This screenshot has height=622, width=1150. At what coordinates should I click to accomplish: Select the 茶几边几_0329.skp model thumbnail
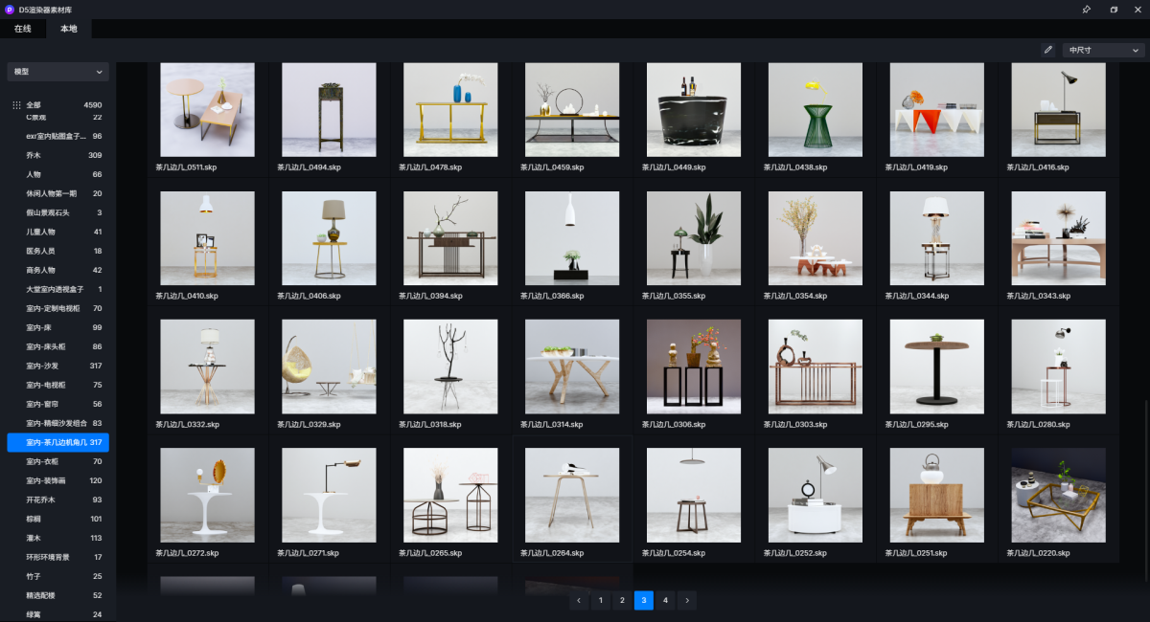(329, 367)
